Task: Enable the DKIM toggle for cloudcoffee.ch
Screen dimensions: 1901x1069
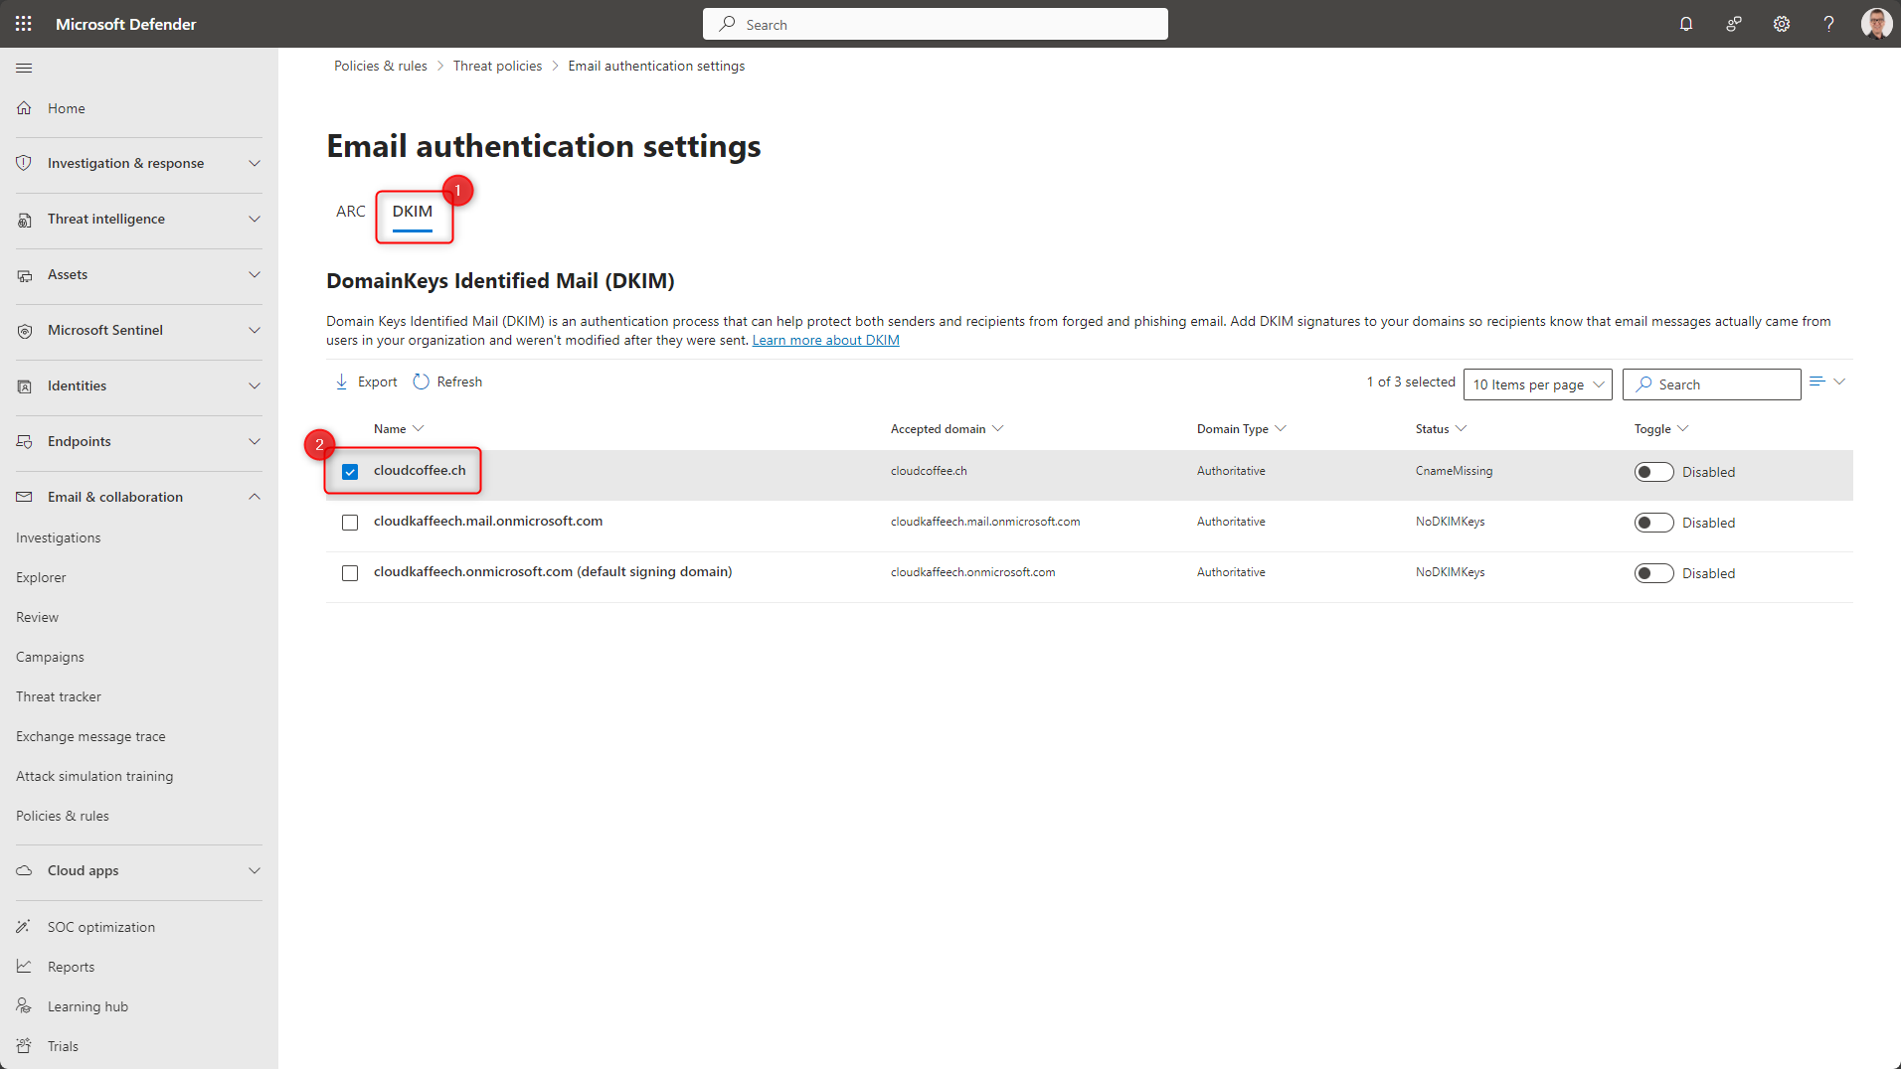Action: [1653, 472]
